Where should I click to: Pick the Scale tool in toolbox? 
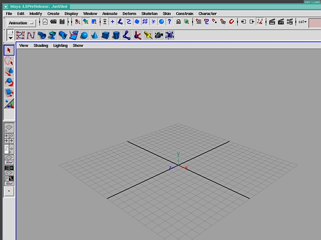point(9,93)
